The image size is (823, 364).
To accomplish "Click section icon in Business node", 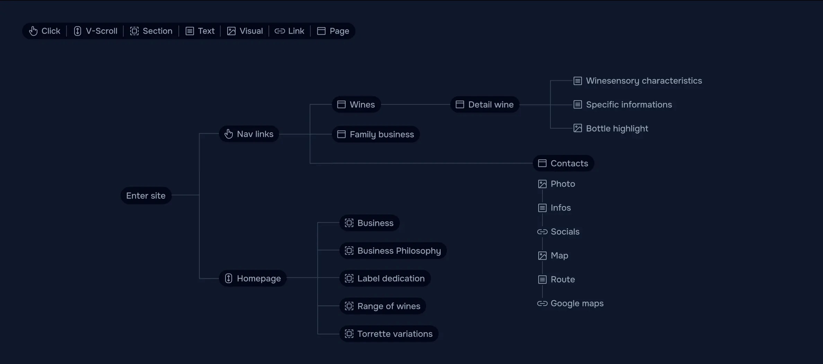I will point(349,223).
